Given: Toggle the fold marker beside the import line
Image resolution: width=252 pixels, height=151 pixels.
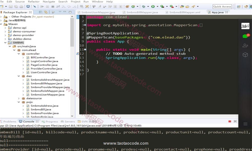Looking at the screenshot, I should [x=85, y=25].
